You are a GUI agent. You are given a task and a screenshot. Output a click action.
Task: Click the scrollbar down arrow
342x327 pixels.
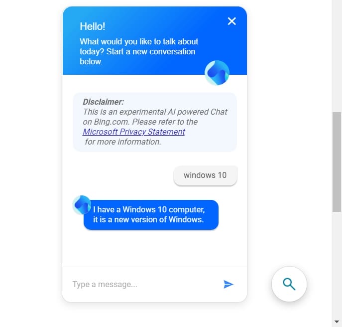pos(337,322)
